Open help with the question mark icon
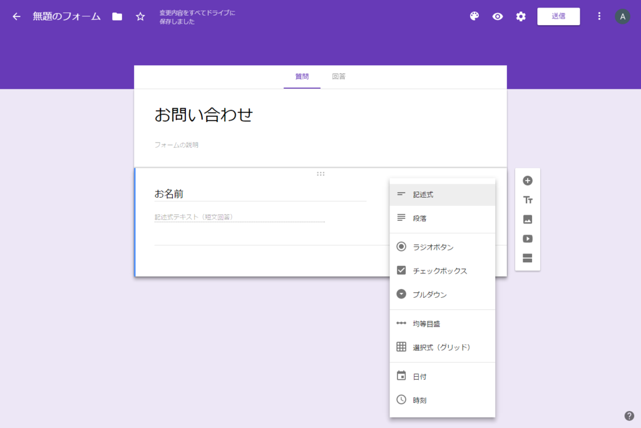The image size is (641, 428). (629, 415)
